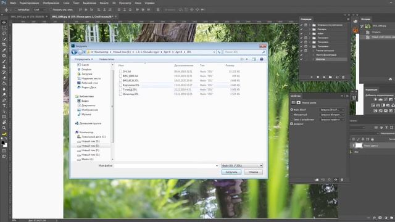Click the Name column header
The image size is (395, 222).
pyautogui.click(x=121, y=65)
